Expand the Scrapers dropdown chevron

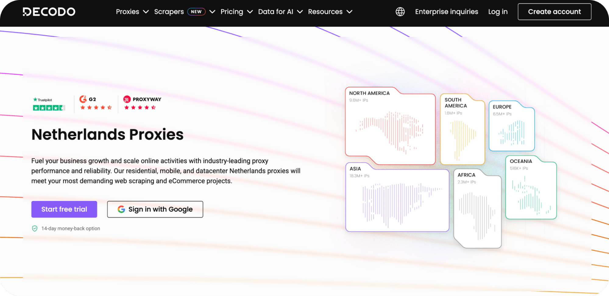[x=212, y=12]
